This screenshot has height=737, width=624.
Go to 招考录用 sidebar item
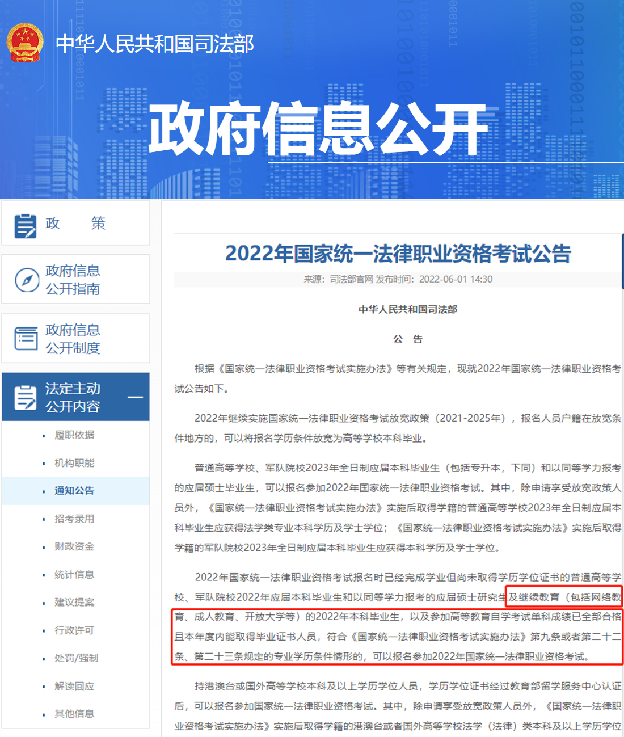(x=74, y=519)
